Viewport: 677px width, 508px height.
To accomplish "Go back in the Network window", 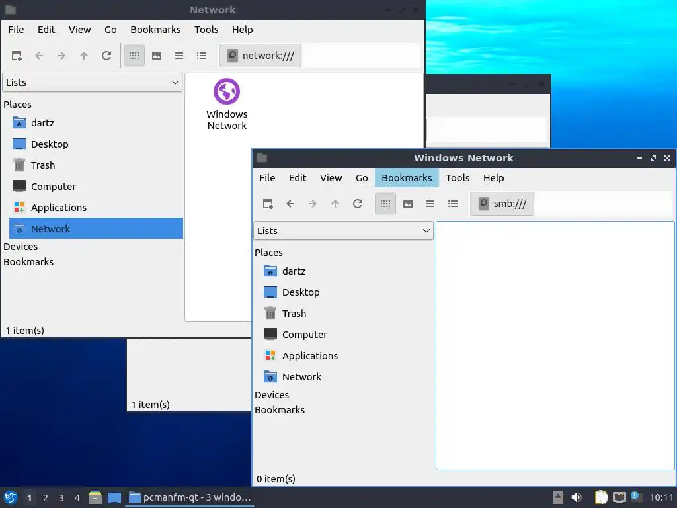I will (39, 56).
